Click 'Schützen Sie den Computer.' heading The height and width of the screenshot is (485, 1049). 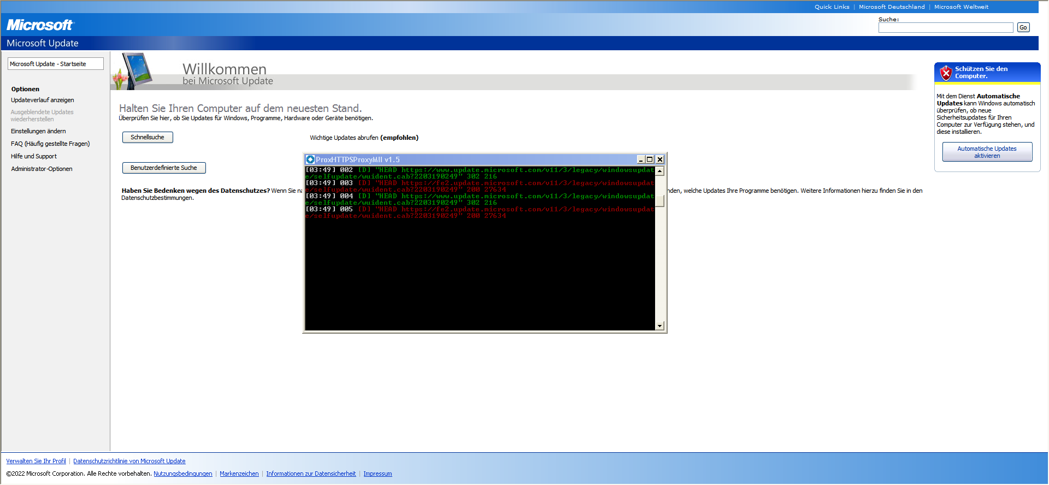point(981,72)
